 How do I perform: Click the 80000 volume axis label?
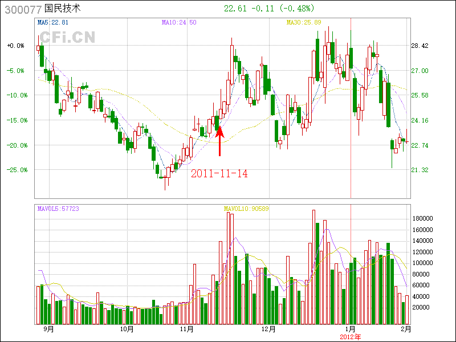(421, 274)
